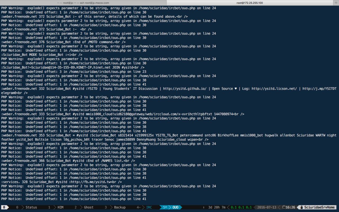
Task: Click the uptime arrow indicator in status bar
Action: (x=203, y=207)
